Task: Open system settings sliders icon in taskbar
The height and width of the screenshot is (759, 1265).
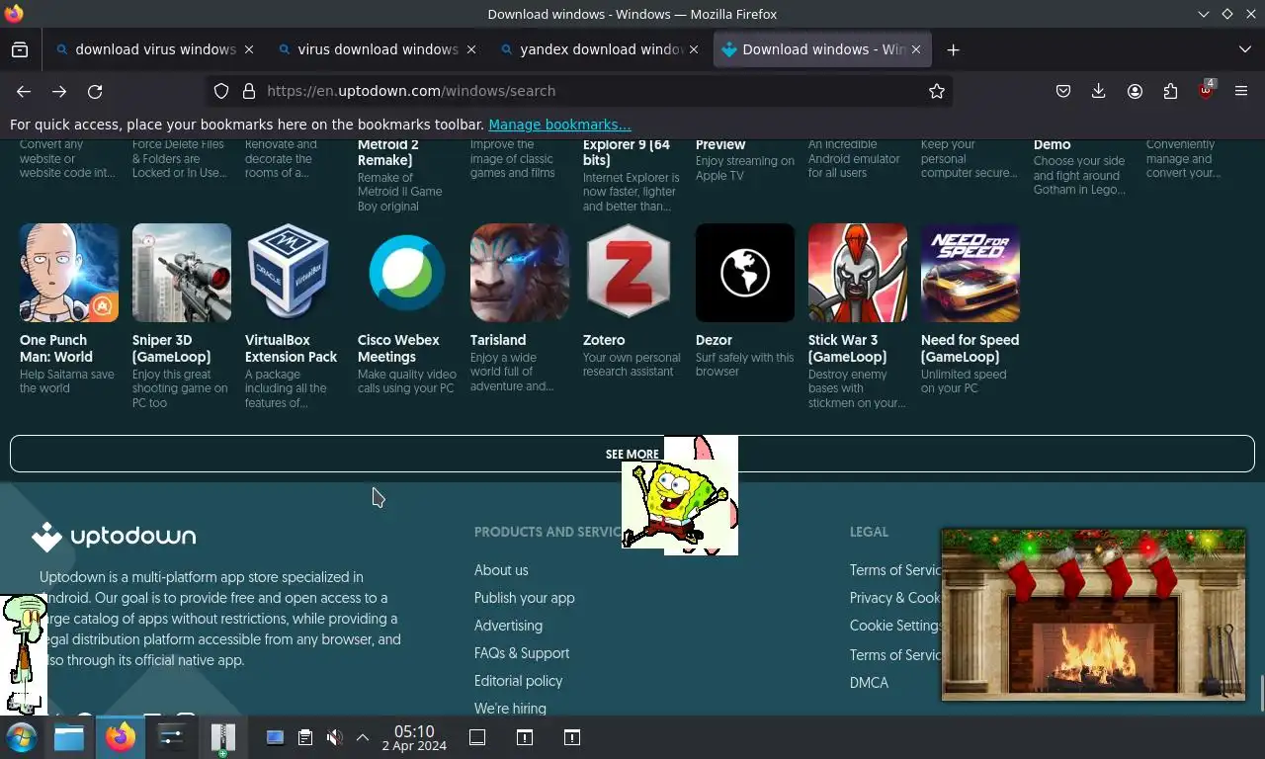Action: point(171,737)
